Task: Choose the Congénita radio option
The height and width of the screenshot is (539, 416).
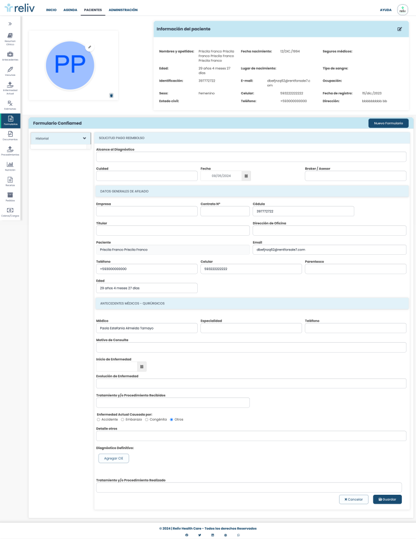Action: coord(147,420)
